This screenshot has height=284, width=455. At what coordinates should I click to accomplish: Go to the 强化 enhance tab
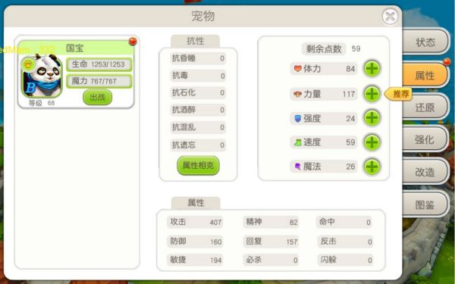click(425, 139)
